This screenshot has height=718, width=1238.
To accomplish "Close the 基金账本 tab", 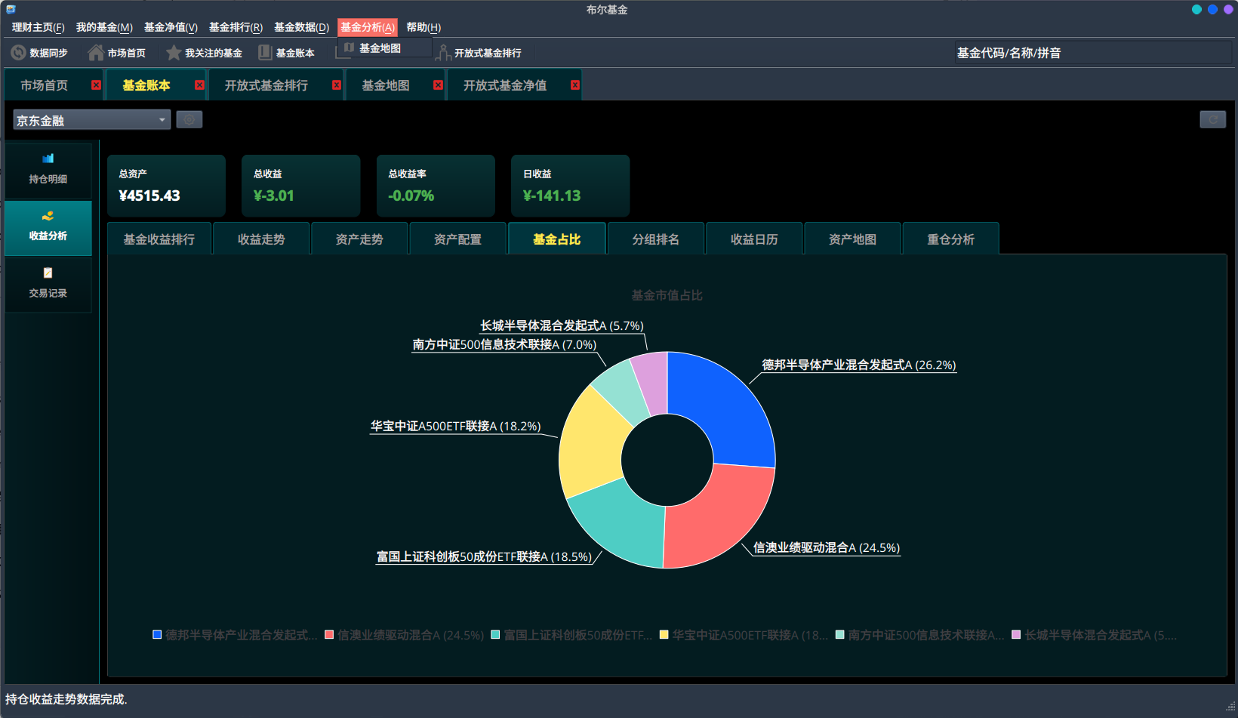I will [x=199, y=85].
